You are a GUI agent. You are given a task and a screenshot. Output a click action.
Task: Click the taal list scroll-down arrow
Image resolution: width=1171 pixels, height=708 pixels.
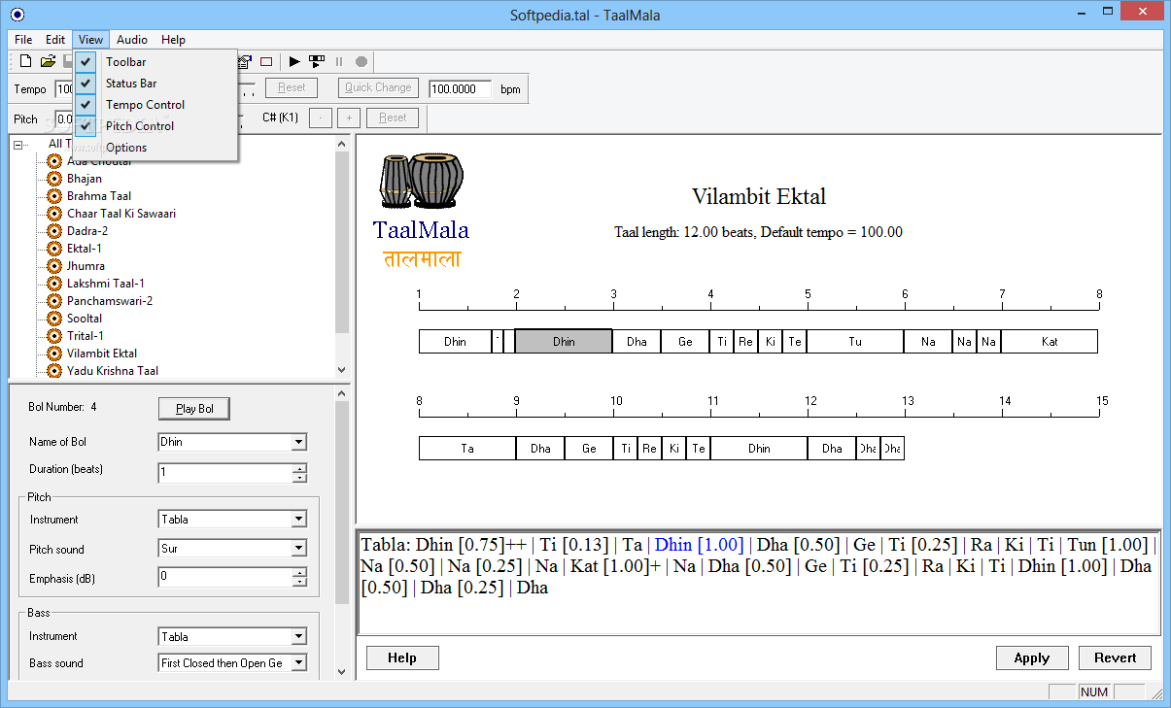tap(342, 370)
